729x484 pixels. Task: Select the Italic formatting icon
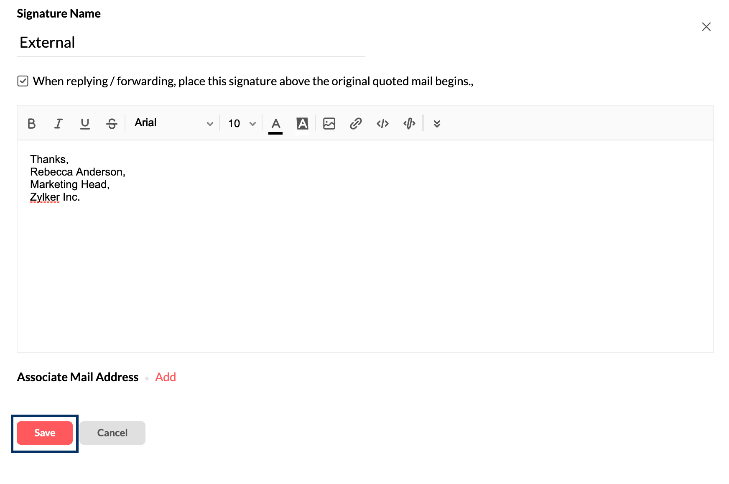[58, 123]
